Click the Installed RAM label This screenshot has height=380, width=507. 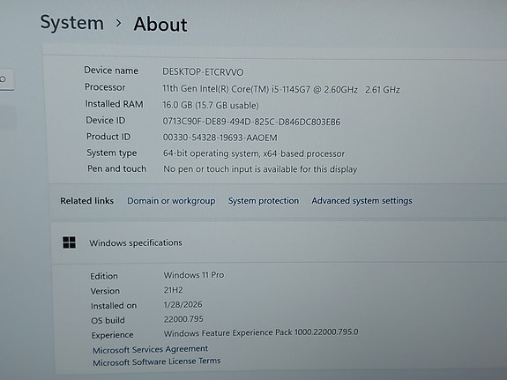pos(114,104)
